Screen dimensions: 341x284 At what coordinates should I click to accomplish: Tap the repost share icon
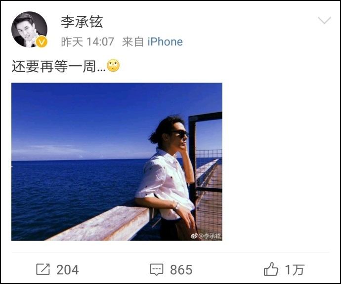pos(43,270)
